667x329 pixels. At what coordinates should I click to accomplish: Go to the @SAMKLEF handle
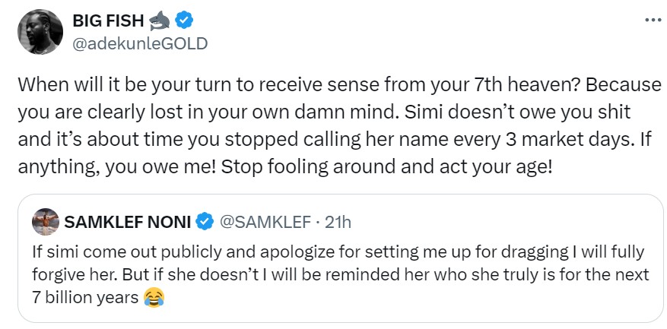(265, 222)
